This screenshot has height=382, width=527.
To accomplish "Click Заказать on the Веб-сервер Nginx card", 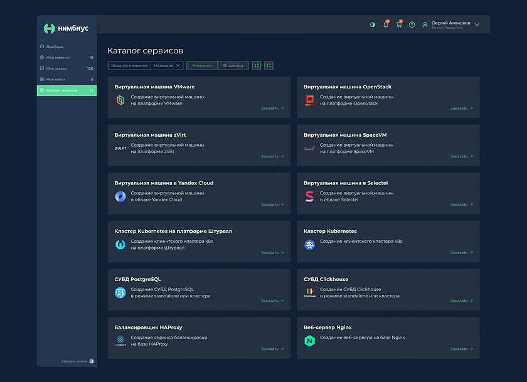I will click(x=461, y=349).
